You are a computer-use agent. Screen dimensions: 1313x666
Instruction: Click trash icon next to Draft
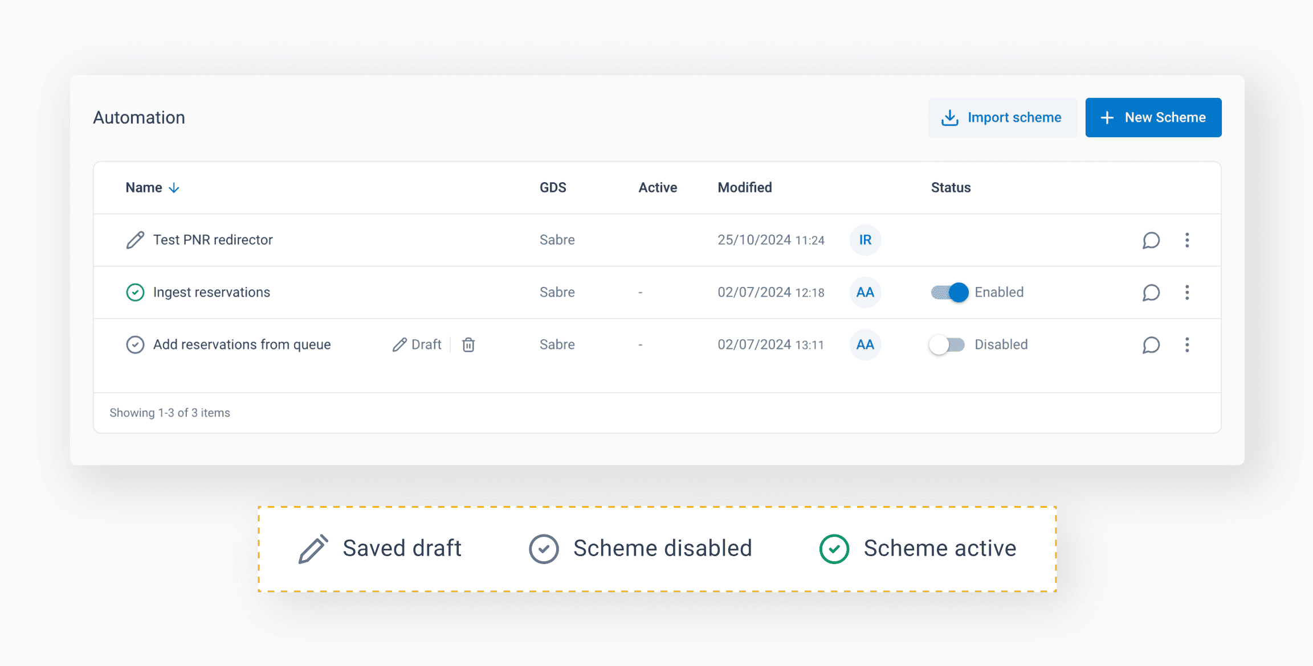468,345
